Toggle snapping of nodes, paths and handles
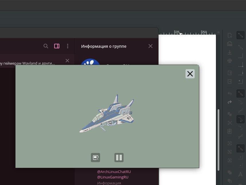The image size is (246, 185). pos(241,94)
